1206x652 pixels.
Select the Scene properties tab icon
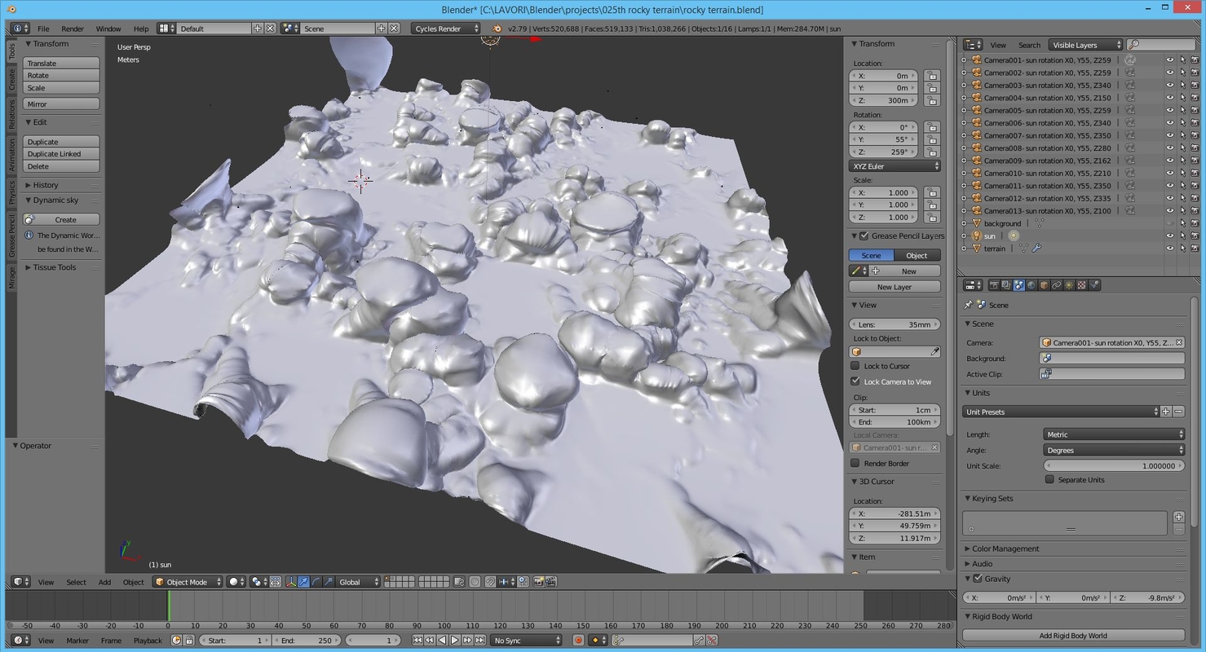click(1018, 285)
